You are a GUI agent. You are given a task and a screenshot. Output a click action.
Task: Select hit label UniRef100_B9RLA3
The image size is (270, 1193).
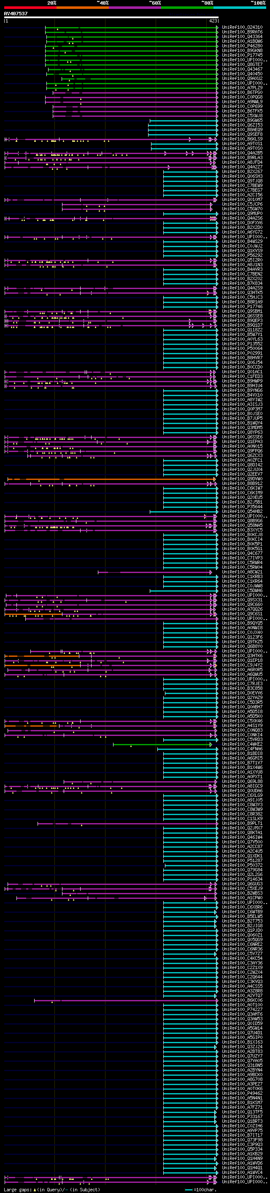click(x=242, y=157)
